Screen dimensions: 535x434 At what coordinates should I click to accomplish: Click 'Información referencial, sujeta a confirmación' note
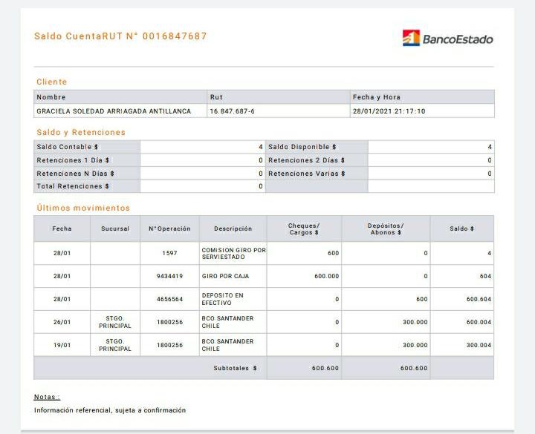click(x=110, y=410)
